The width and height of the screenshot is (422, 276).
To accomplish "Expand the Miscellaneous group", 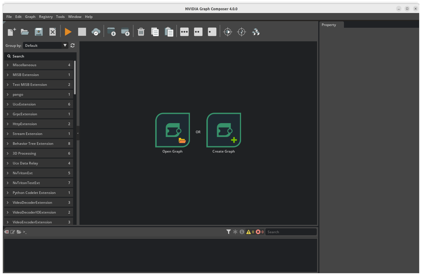I will pyautogui.click(x=38, y=65).
